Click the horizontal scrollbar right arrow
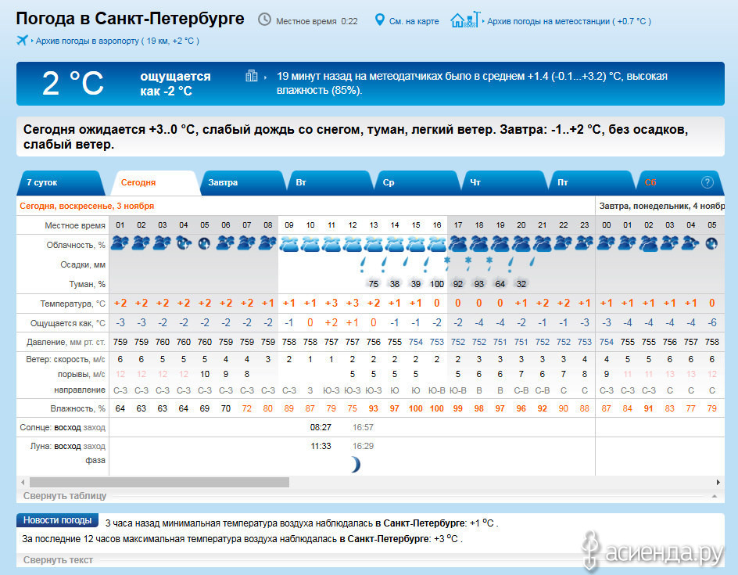 [x=718, y=482]
